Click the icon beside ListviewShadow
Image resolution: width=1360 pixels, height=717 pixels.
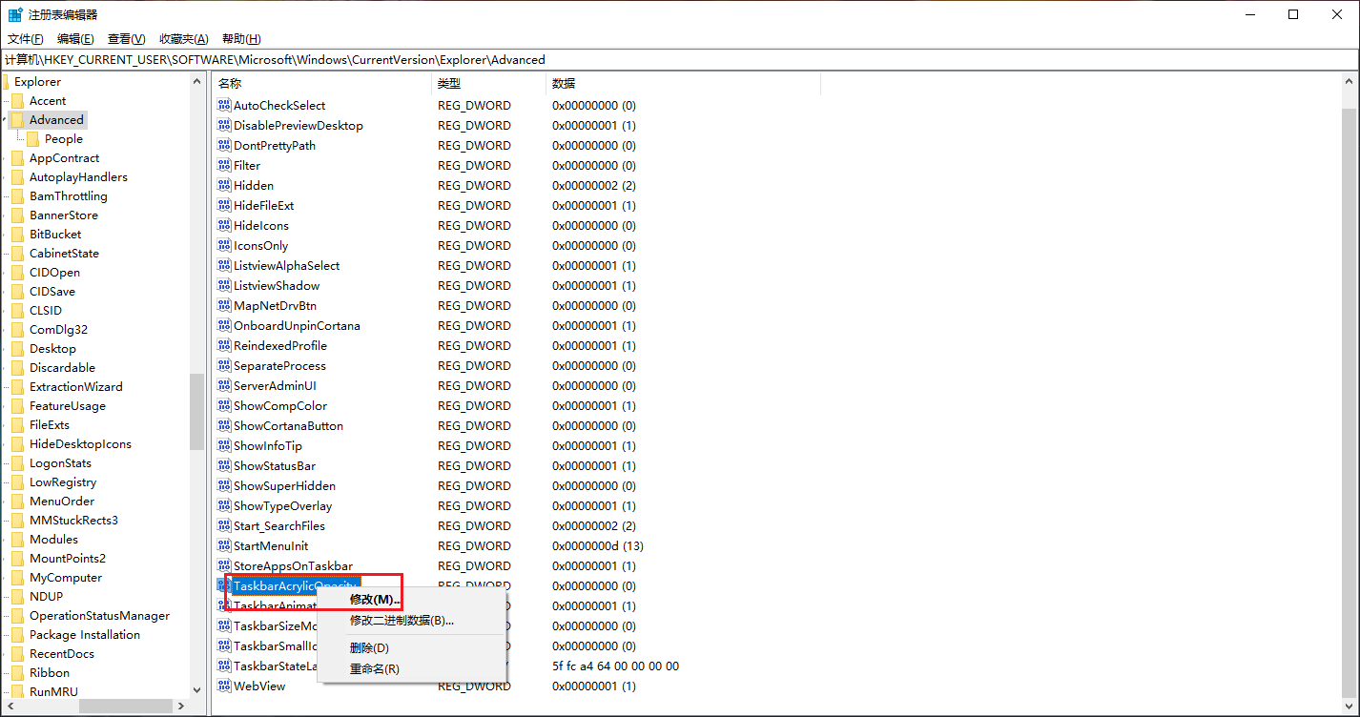coord(224,286)
